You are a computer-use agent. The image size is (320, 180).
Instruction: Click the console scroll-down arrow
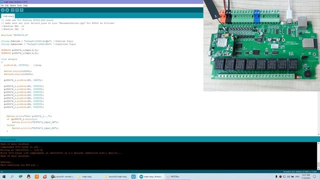click(318, 168)
